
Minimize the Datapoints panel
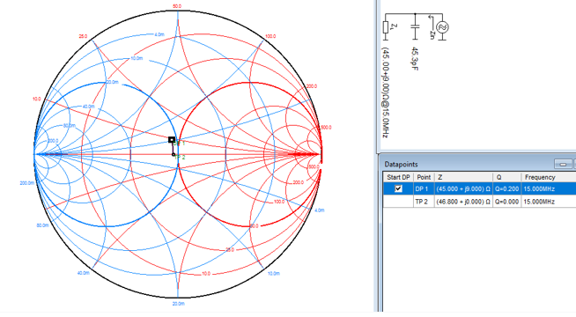click(x=563, y=164)
